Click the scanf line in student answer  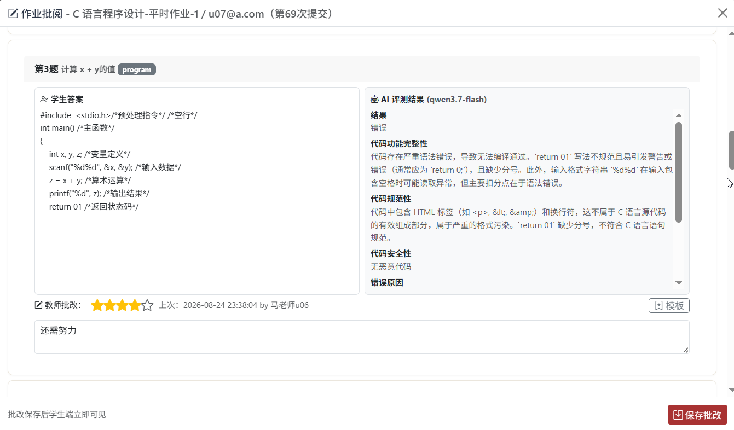pyautogui.click(x=115, y=167)
